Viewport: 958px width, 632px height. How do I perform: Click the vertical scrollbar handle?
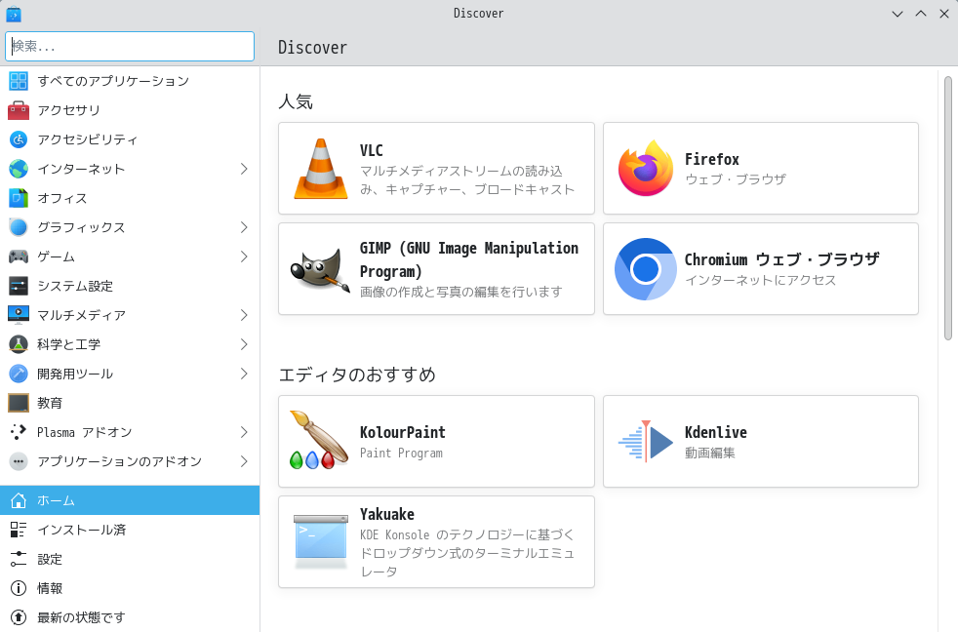(x=947, y=208)
